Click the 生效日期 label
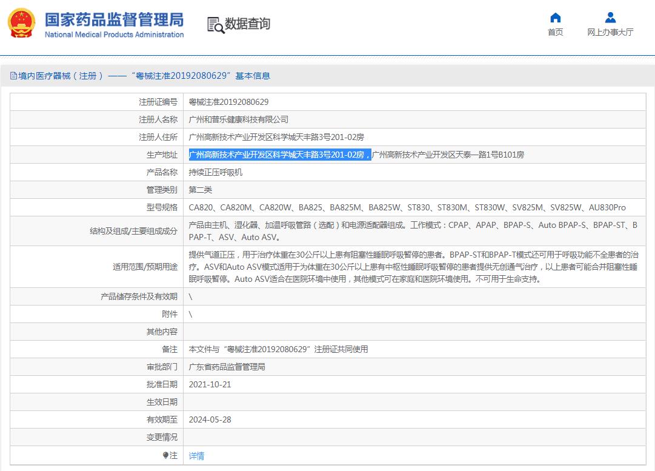 (162, 402)
